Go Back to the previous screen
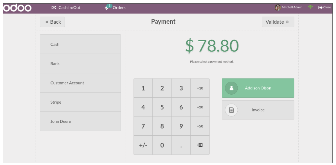The image size is (336, 165). click(x=53, y=22)
